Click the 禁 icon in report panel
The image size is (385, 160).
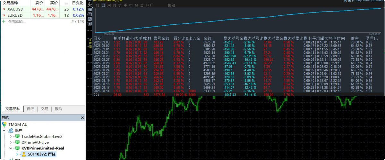tap(90, 19)
